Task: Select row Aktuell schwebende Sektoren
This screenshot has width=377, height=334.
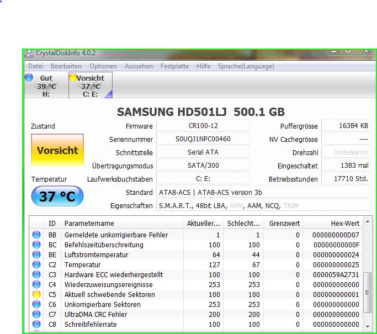Action: pyautogui.click(x=196, y=294)
